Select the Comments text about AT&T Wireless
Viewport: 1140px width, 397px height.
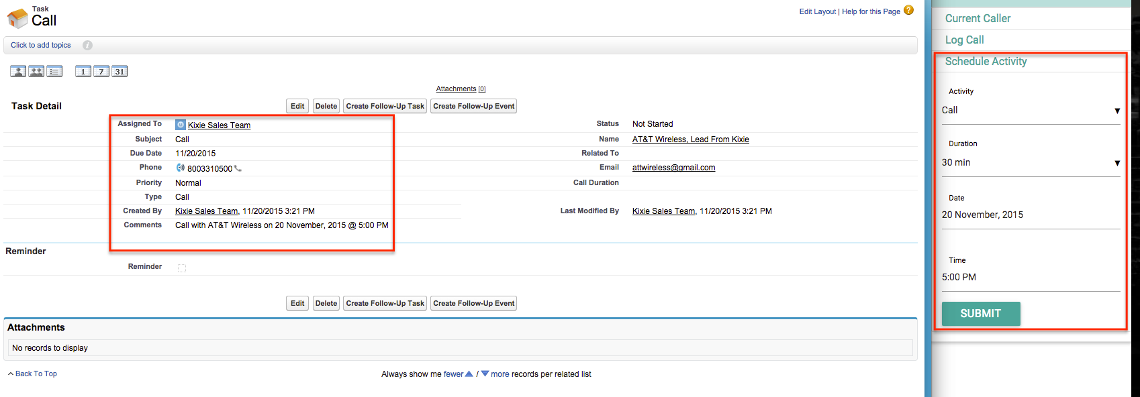point(282,225)
